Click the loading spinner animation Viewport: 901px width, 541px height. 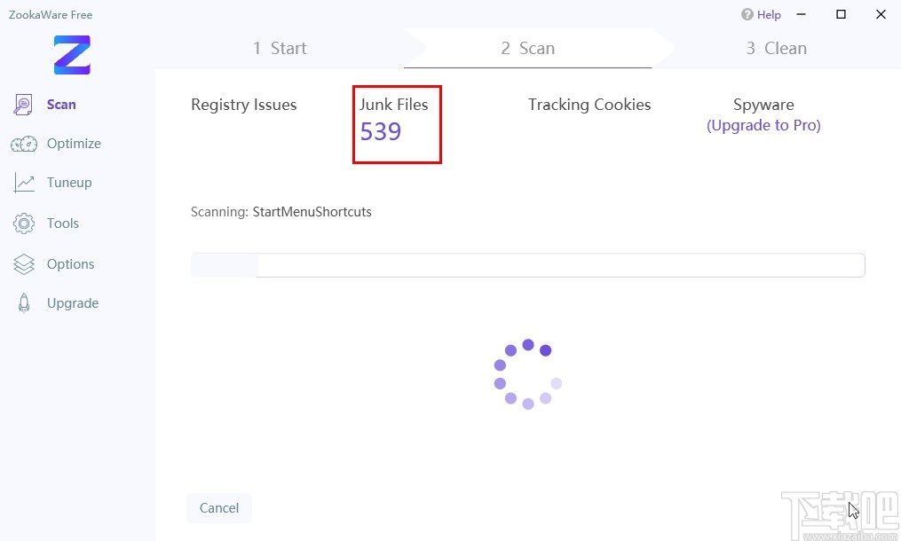click(x=527, y=373)
